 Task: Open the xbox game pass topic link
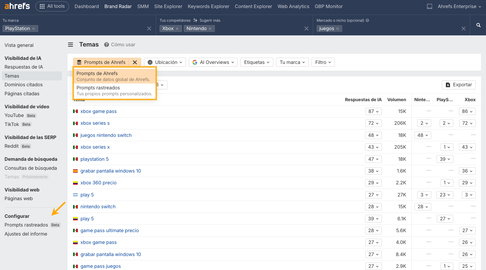point(99,111)
